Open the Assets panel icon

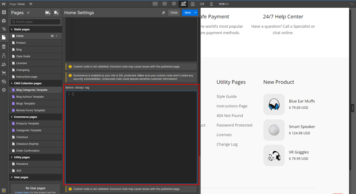click(4, 81)
